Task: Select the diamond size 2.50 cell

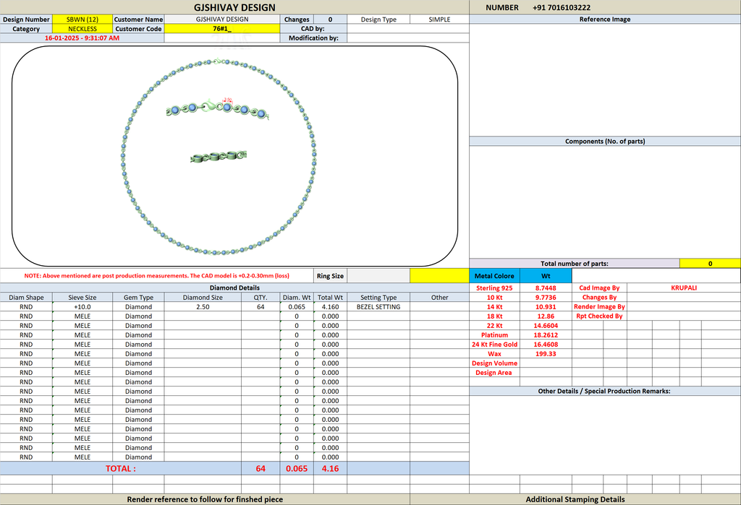Action: coord(203,307)
